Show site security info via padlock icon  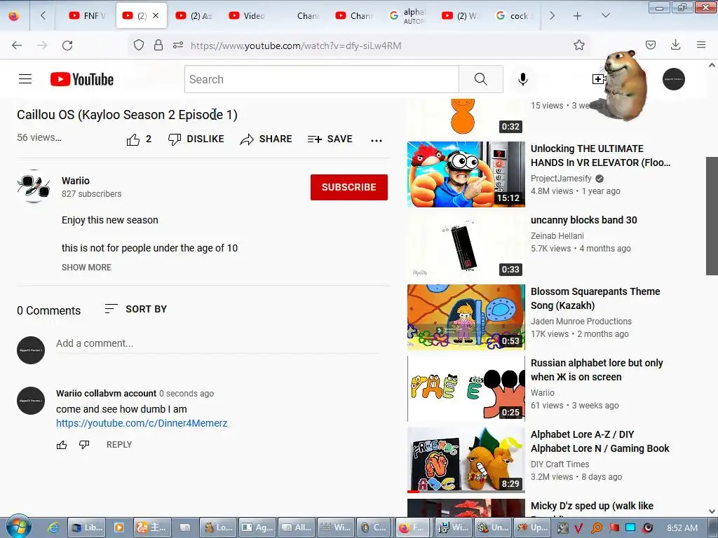[x=158, y=45]
